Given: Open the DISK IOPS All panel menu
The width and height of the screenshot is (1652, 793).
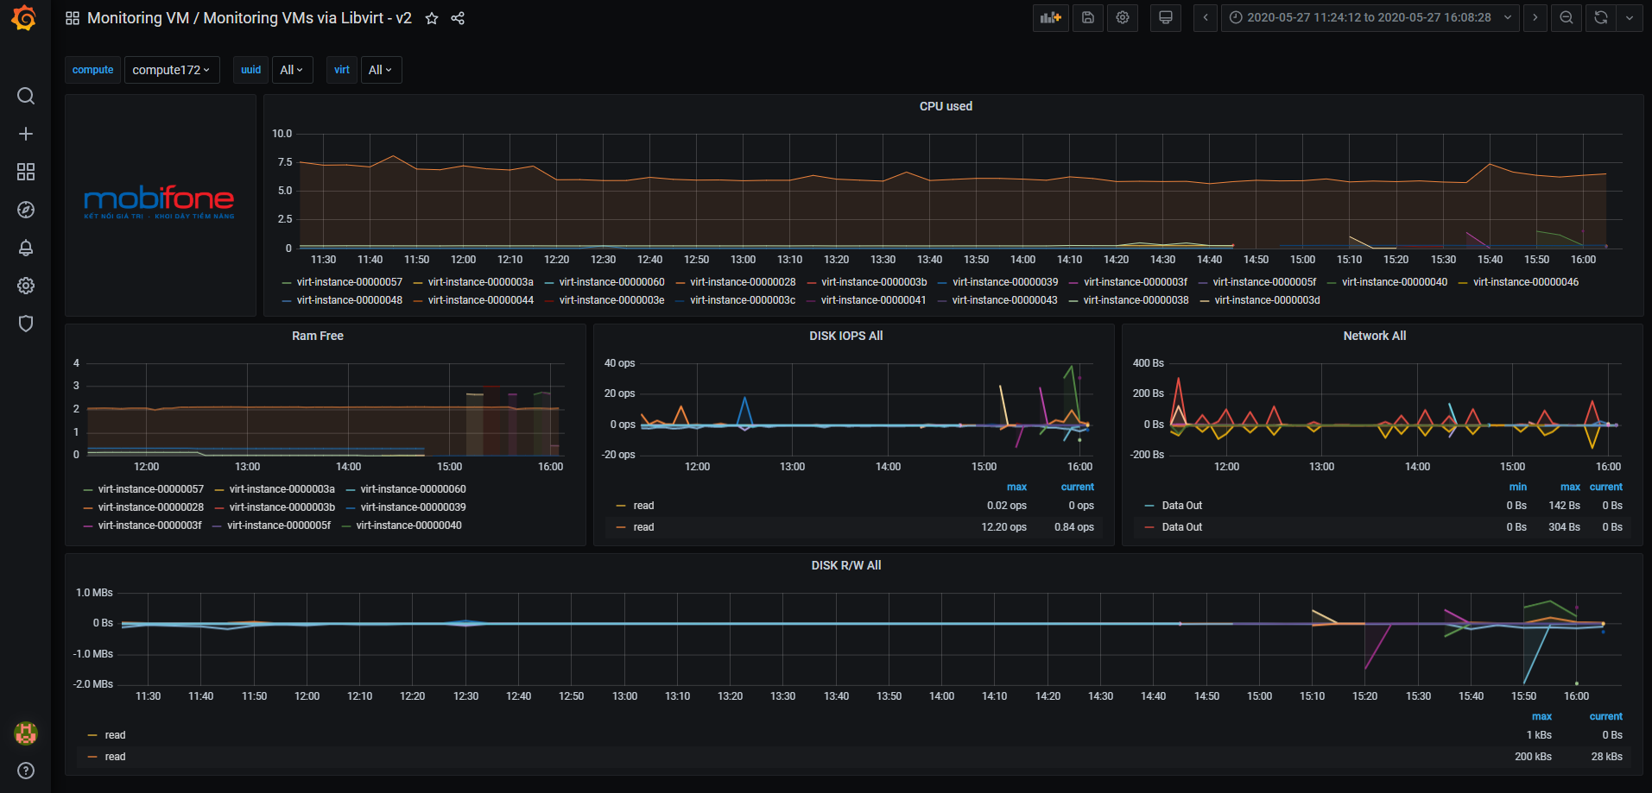Looking at the screenshot, I should click(x=845, y=336).
